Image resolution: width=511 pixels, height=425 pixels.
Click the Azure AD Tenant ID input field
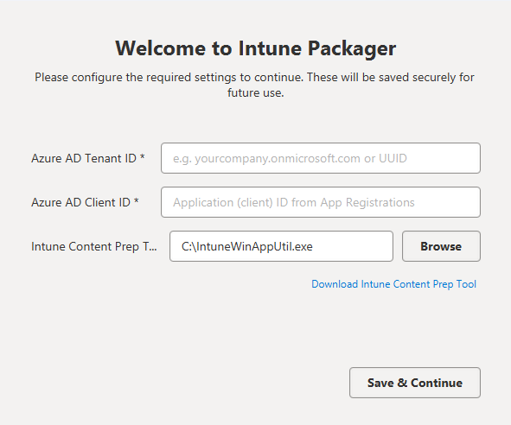[321, 158]
